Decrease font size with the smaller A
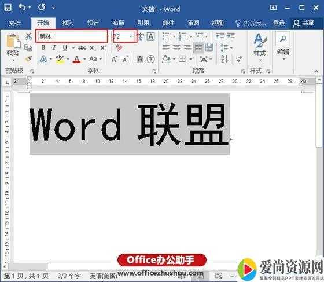Image resolution: width=324 pixels, height=282 pixels. [x=125, y=59]
